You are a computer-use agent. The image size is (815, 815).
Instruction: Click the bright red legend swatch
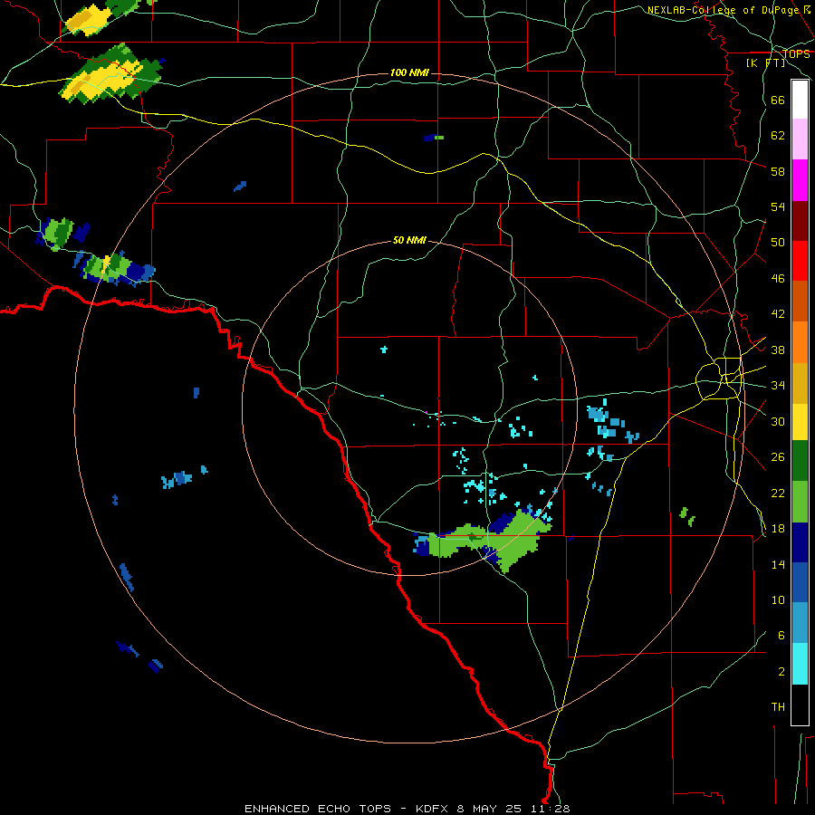tap(800, 261)
